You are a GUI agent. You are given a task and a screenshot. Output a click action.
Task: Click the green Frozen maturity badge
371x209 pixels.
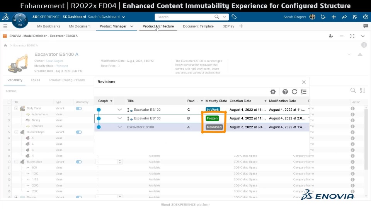click(213, 118)
